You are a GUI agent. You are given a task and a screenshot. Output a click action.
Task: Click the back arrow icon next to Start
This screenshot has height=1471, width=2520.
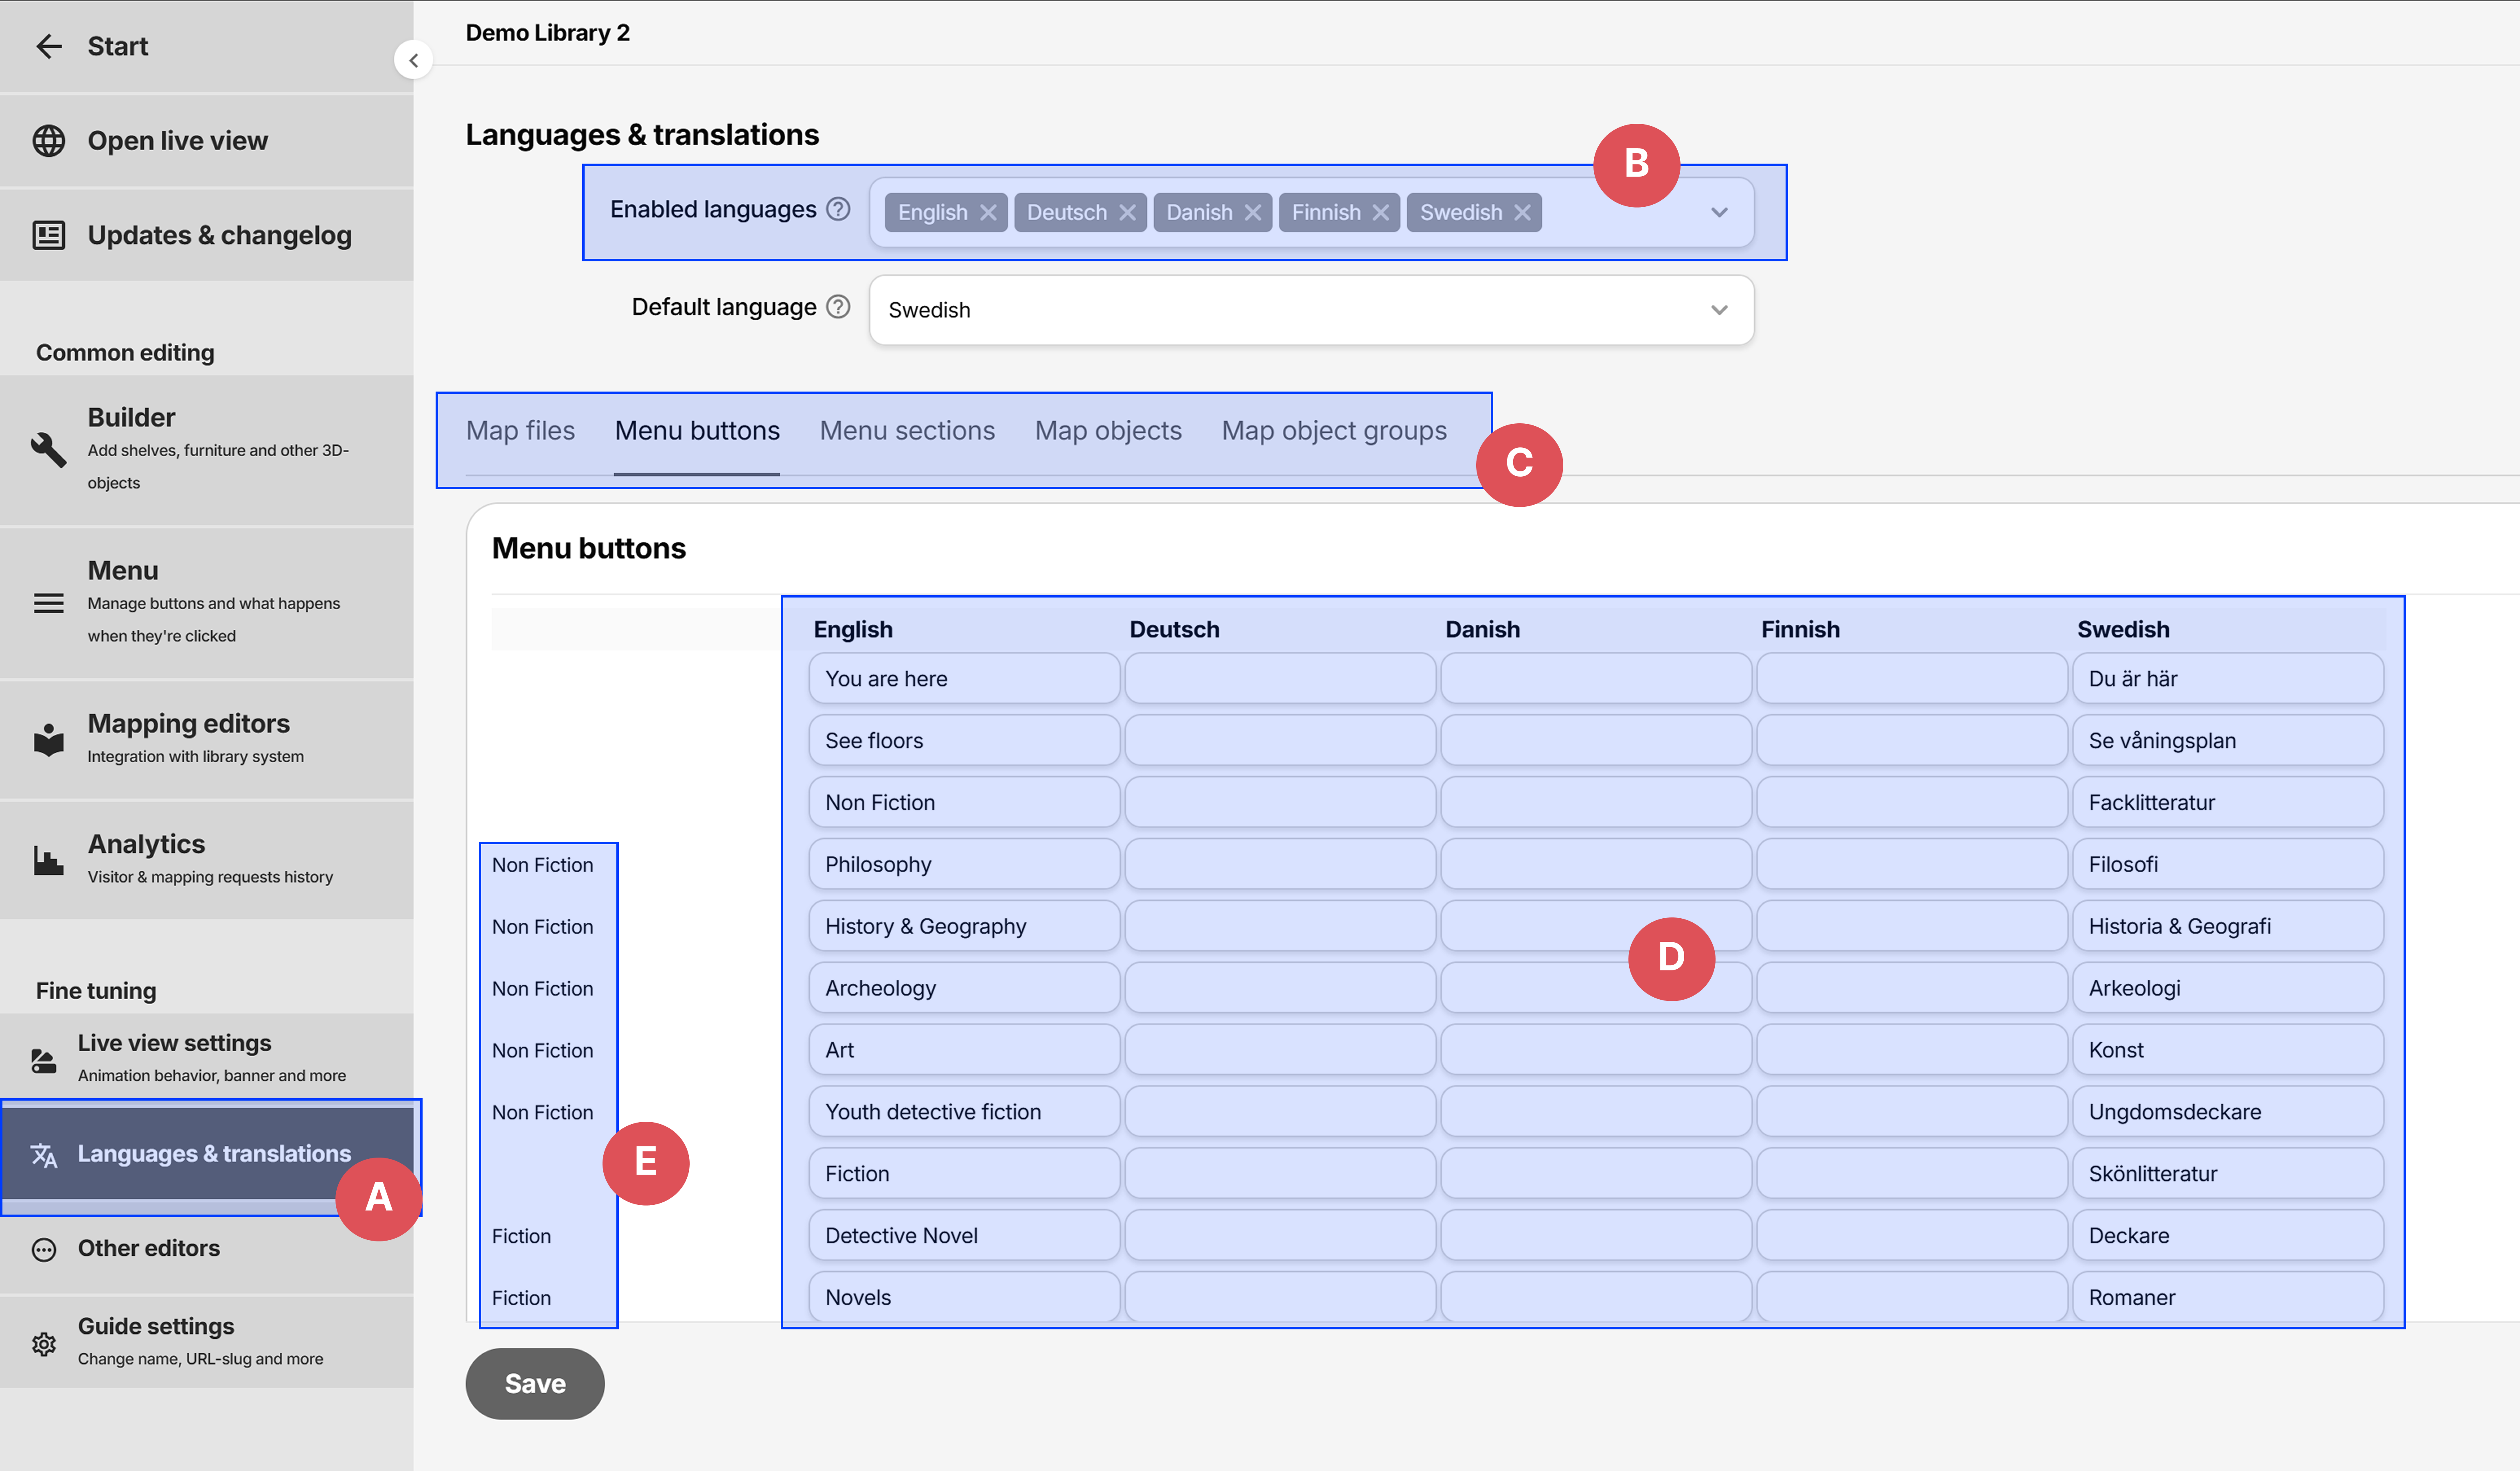click(x=49, y=46)
